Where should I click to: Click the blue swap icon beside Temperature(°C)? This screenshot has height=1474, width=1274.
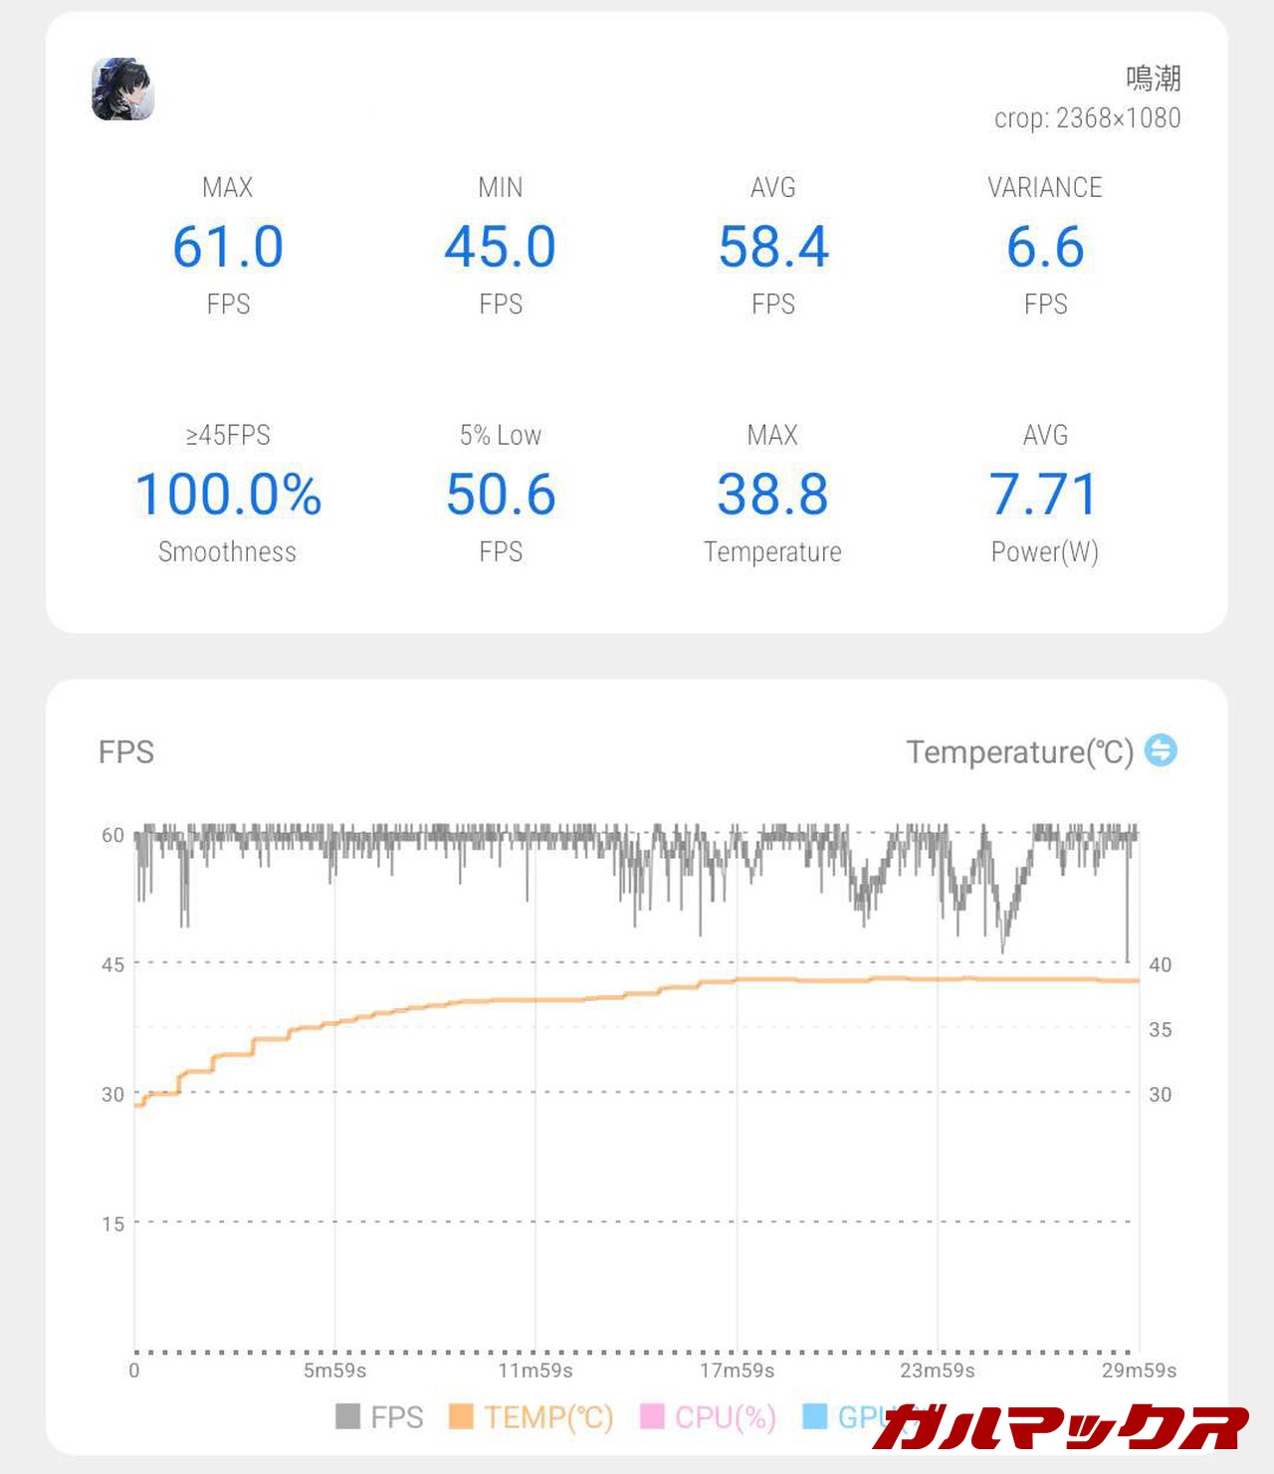(1161, 750)
